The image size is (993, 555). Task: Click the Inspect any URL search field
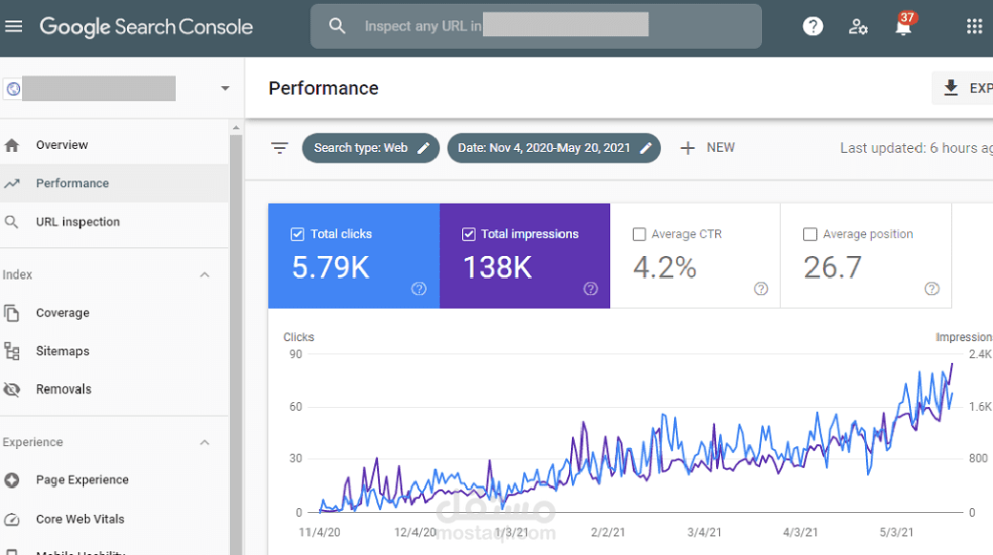click(536, 26)
